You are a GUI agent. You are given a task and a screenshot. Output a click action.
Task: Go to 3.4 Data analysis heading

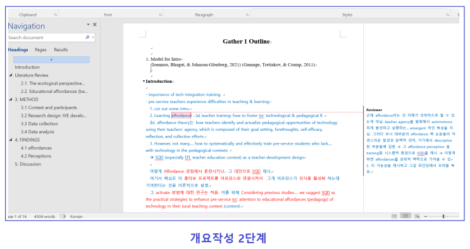(37, 132)
